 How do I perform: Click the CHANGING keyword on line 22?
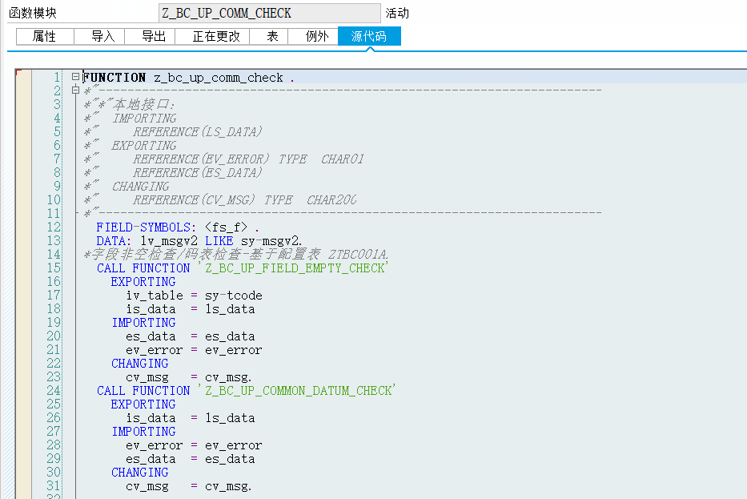(x=140, y=364)
